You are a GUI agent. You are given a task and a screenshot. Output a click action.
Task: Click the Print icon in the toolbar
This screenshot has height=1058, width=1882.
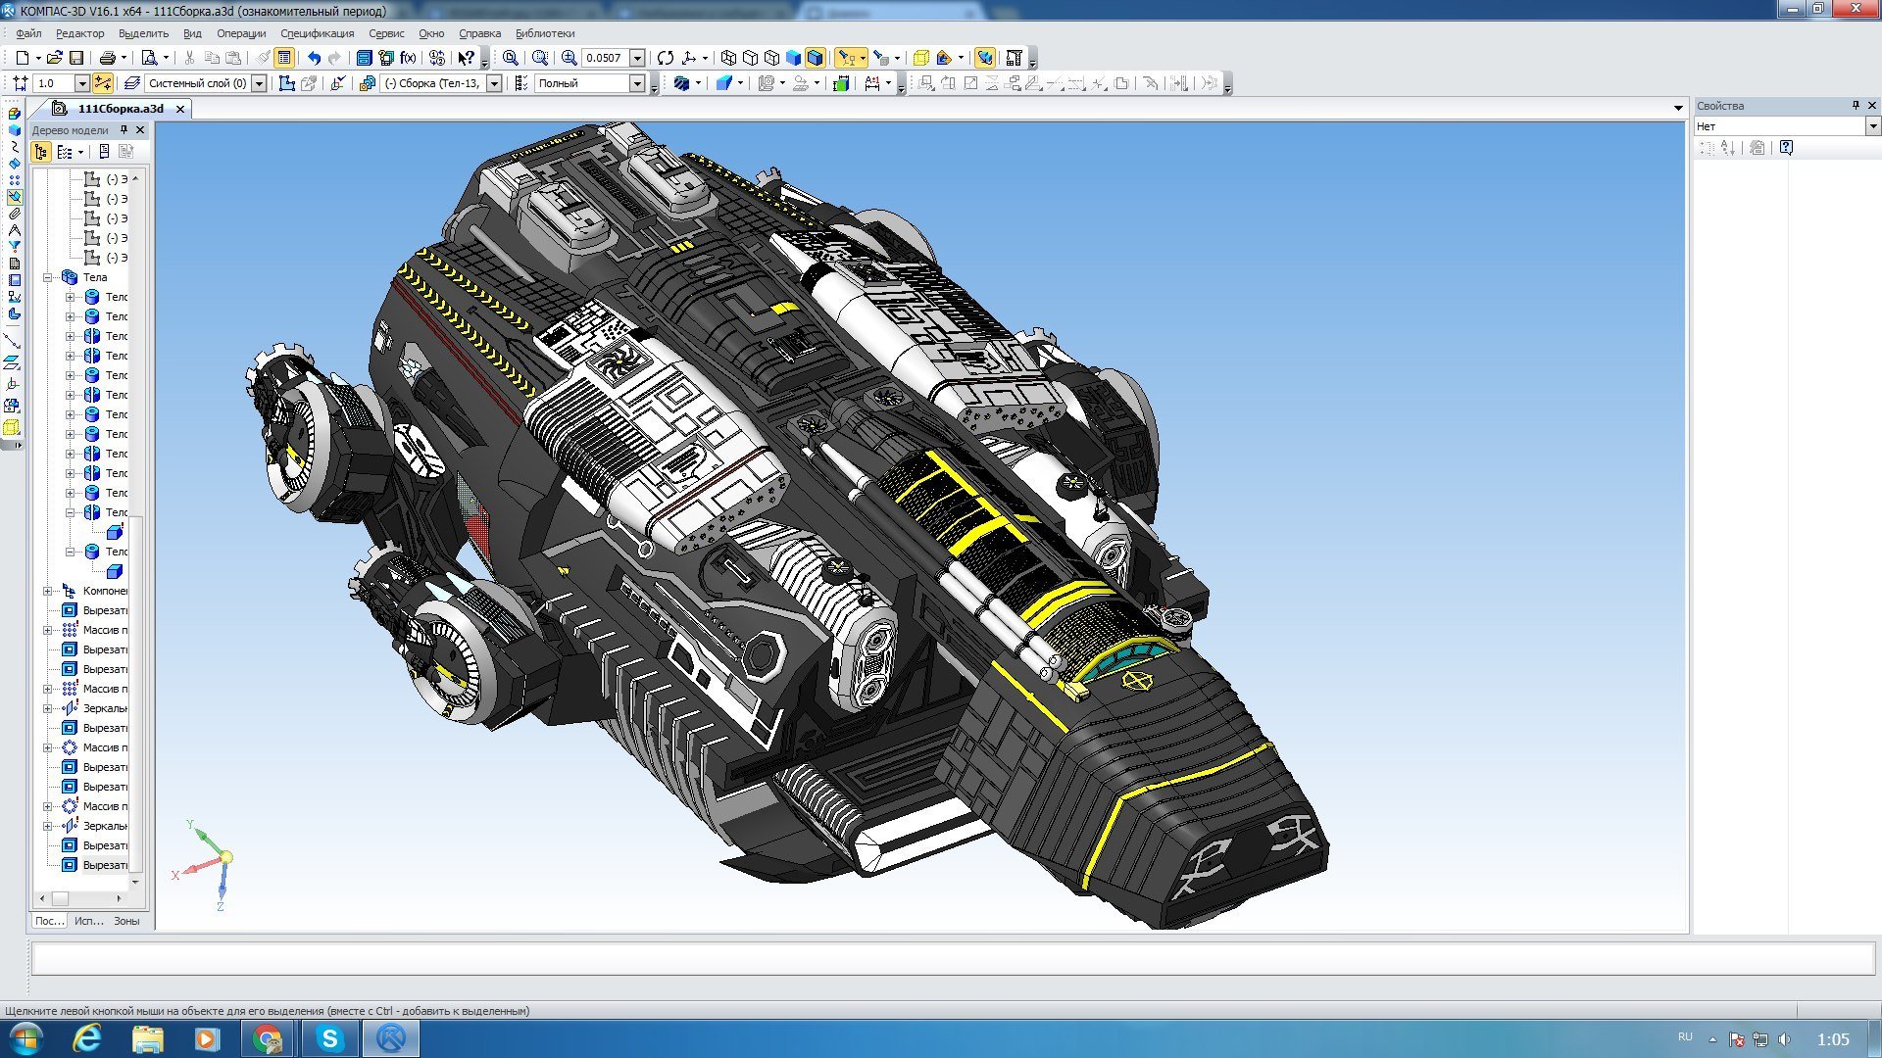tap(108, 58)
